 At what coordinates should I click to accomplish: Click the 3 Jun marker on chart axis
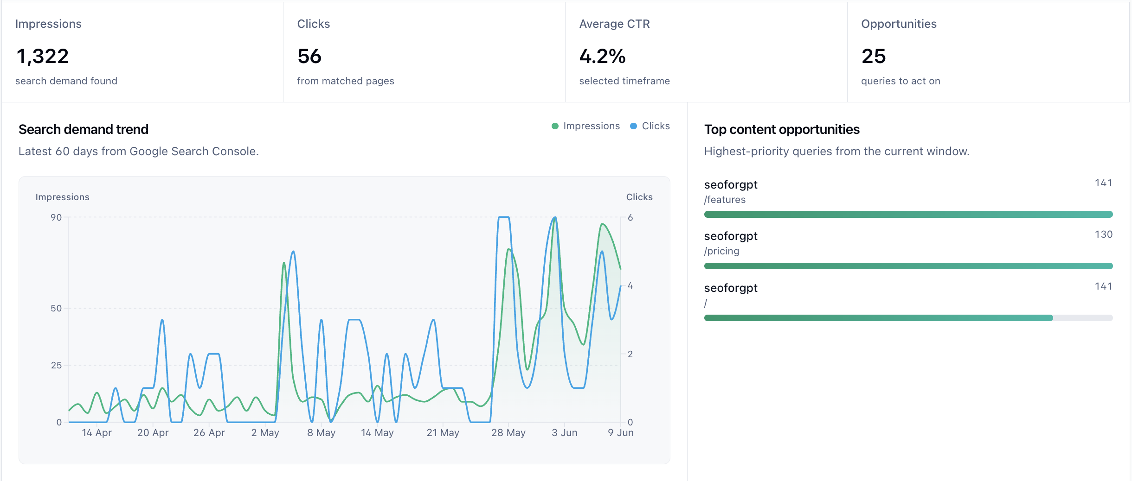tap(565, 433)
